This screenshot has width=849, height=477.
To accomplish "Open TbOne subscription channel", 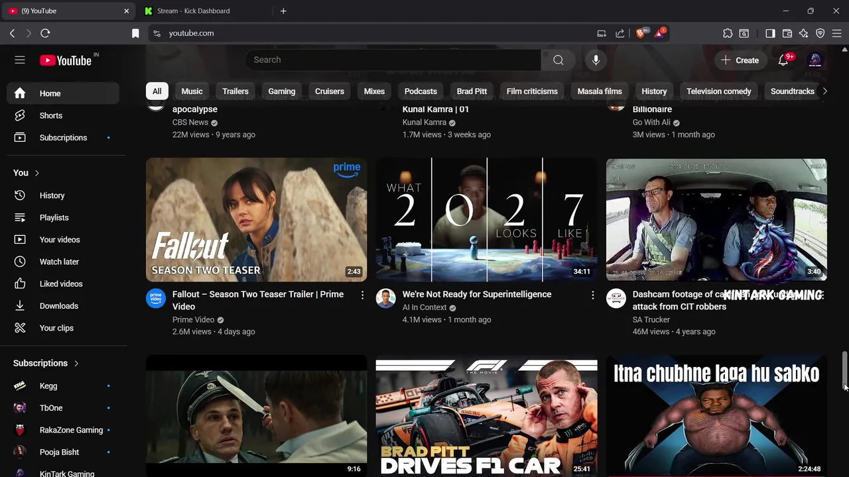I will pos(63,408).
